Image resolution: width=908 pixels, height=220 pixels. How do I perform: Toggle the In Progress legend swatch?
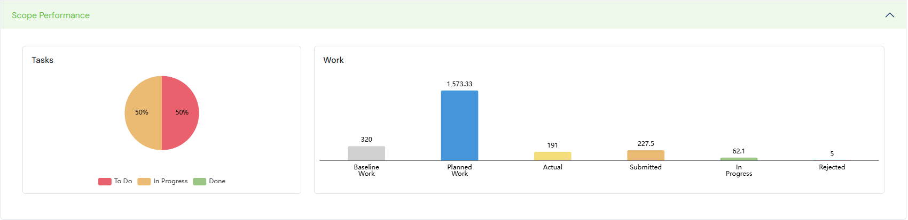tap(144, 182)
